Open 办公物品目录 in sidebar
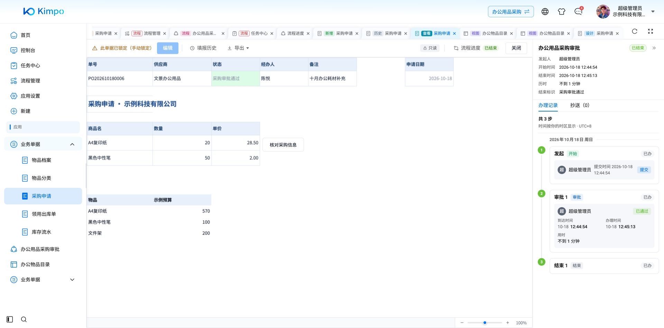The width and height of the screenshot is (664, 328). (43, 264)
